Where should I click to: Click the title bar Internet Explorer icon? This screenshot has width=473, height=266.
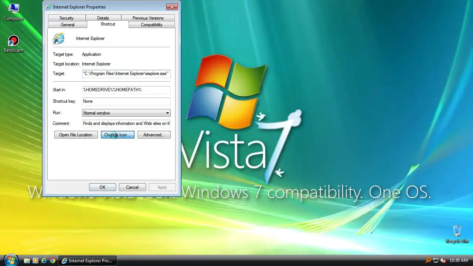[x=48, y=7]
